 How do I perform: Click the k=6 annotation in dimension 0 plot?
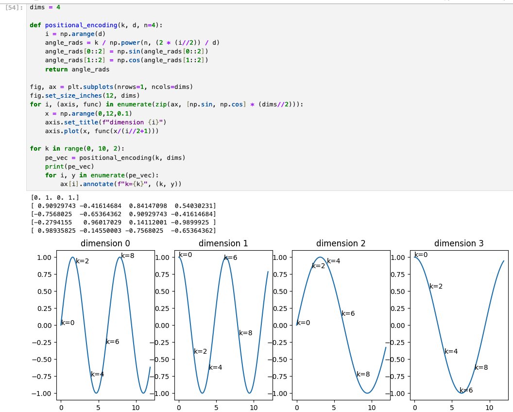[x=113, y=342]
